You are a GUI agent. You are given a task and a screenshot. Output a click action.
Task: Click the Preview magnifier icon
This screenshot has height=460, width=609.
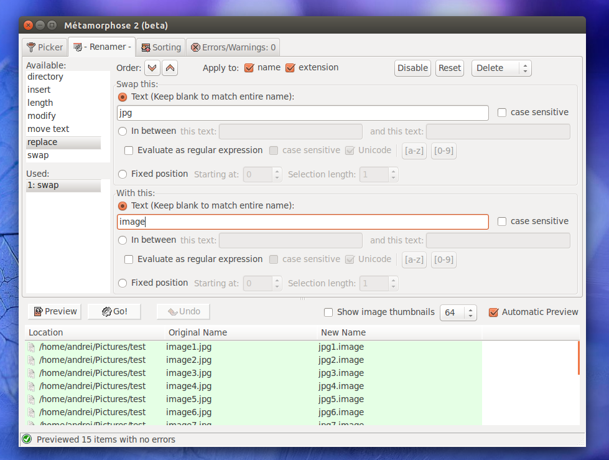point(40,311)
